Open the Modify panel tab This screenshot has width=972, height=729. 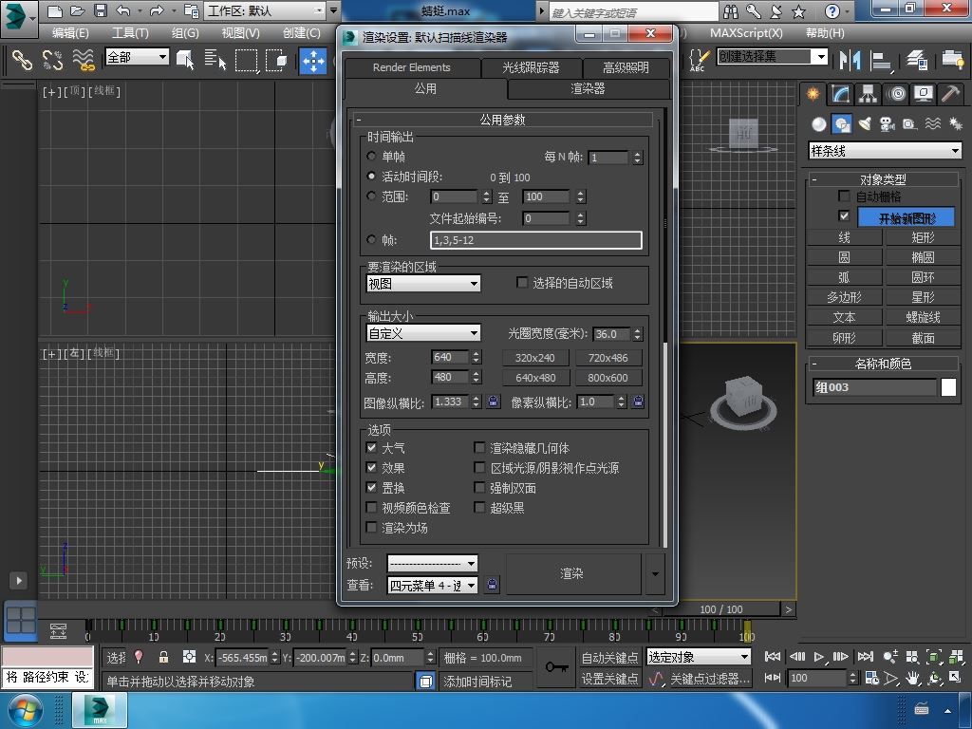(x=841, y=94)
